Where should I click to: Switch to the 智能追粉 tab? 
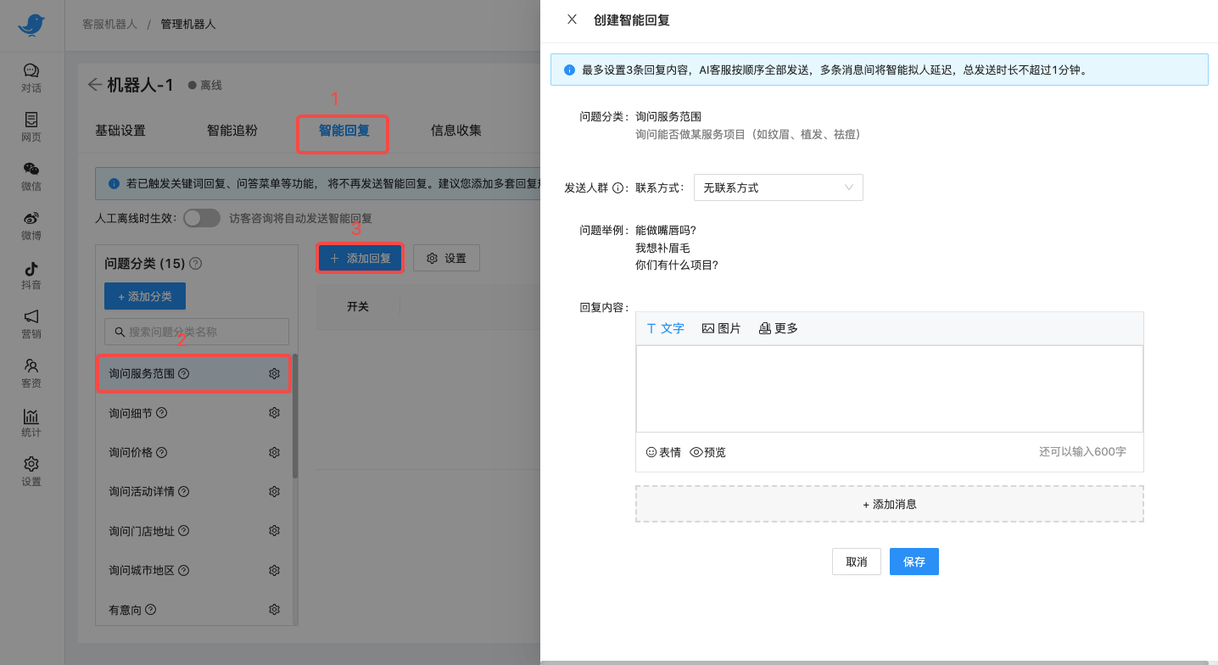(x=231, y=130)
